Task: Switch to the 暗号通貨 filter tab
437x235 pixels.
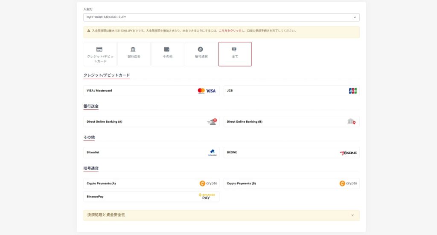Action: (201, 54)
